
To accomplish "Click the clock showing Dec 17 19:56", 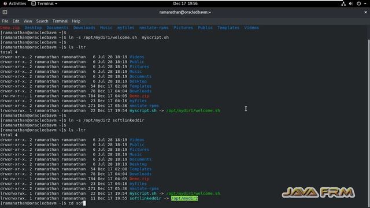I will (185, 3).
